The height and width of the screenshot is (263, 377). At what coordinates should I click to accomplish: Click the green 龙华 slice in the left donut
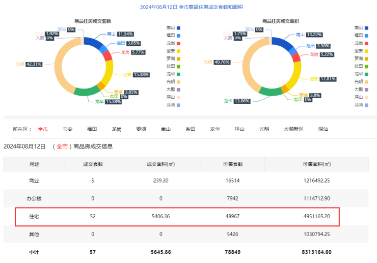pyautogui.click(x=87, y=92)
